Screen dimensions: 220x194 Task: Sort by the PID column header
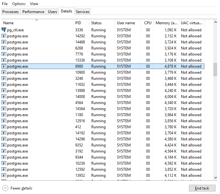(x=81, y=23)
